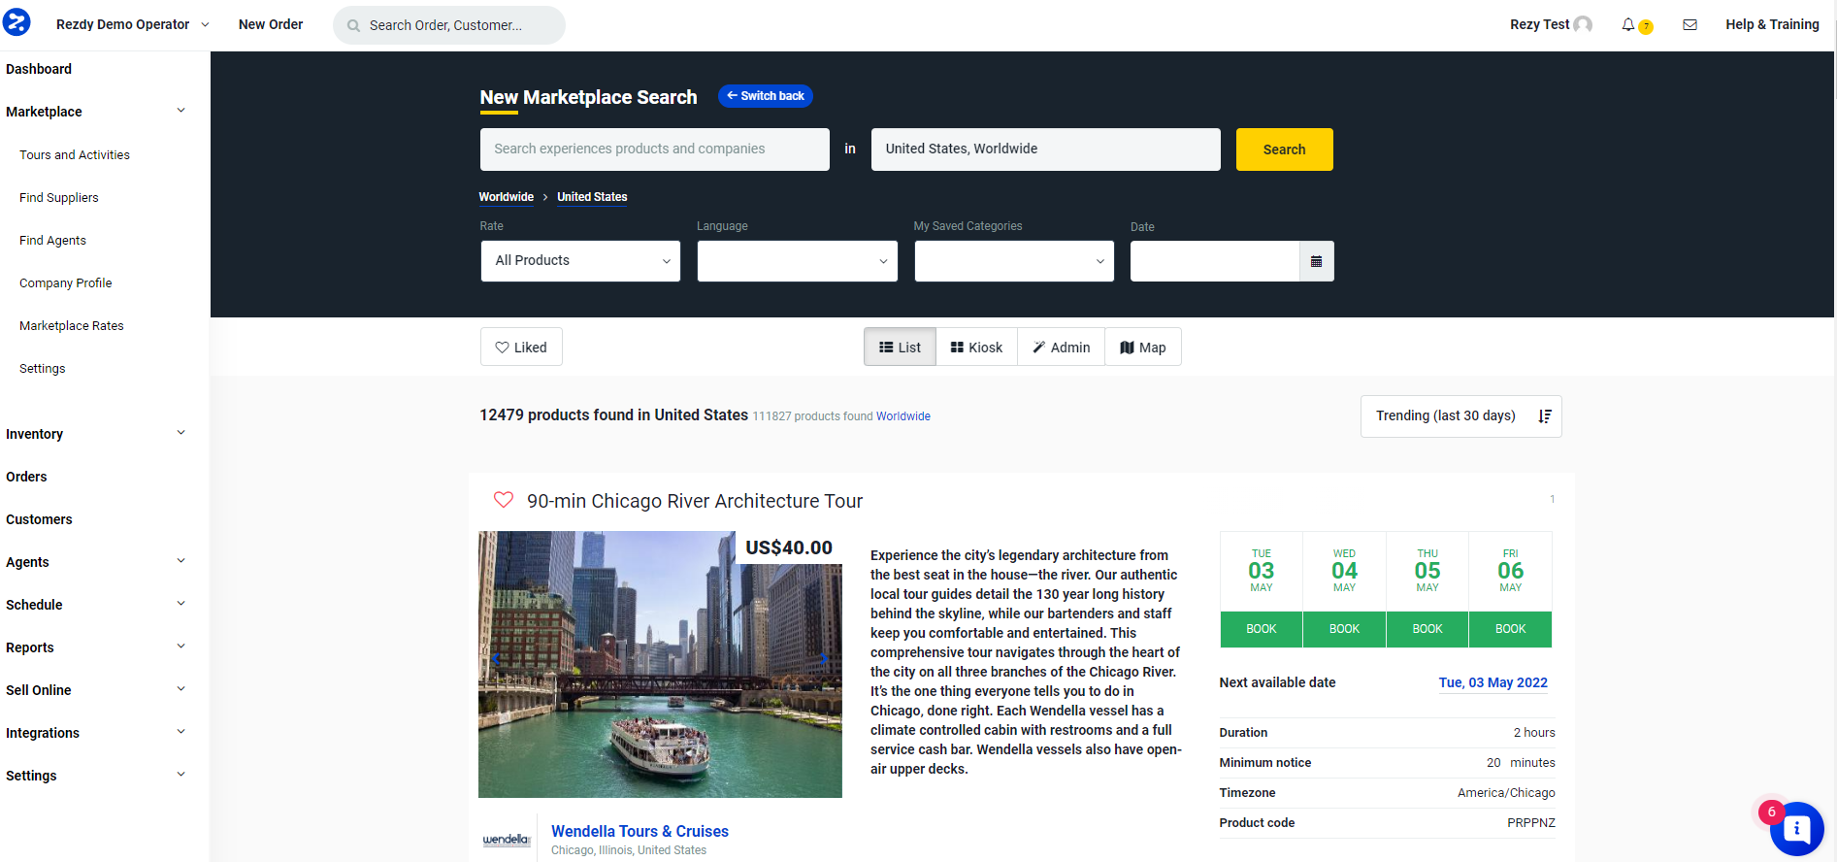Switch to List view
The height and width of the screenshot is (862, 1837).
pyautogui.click(x=900, y=347)
